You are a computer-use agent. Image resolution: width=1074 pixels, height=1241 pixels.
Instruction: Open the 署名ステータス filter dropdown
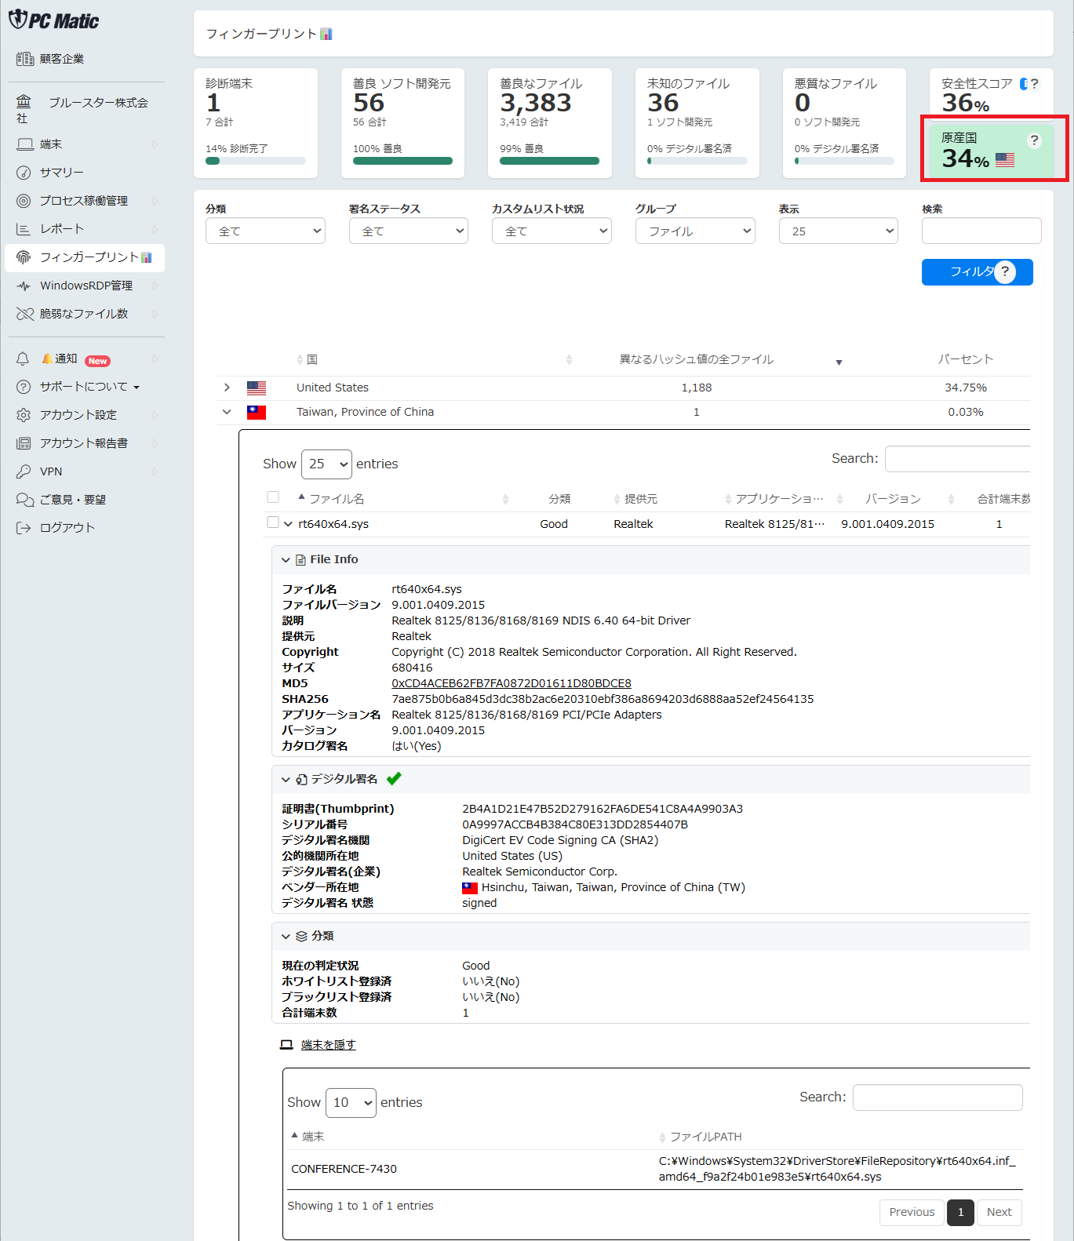(x=409, y=231)
